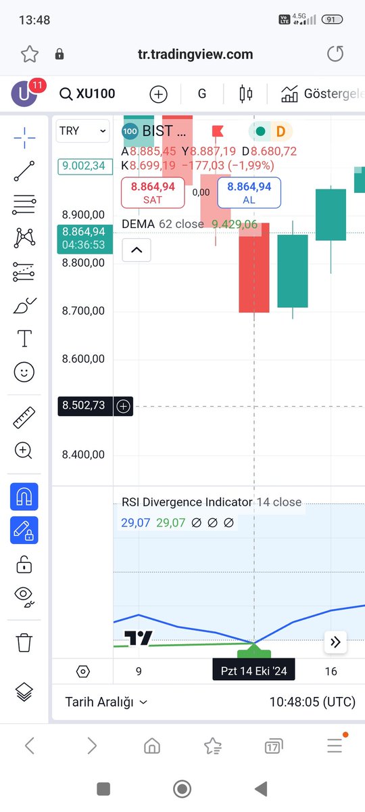Click the SAT sell button
This screenshot has height=812, width=365.
153,193
